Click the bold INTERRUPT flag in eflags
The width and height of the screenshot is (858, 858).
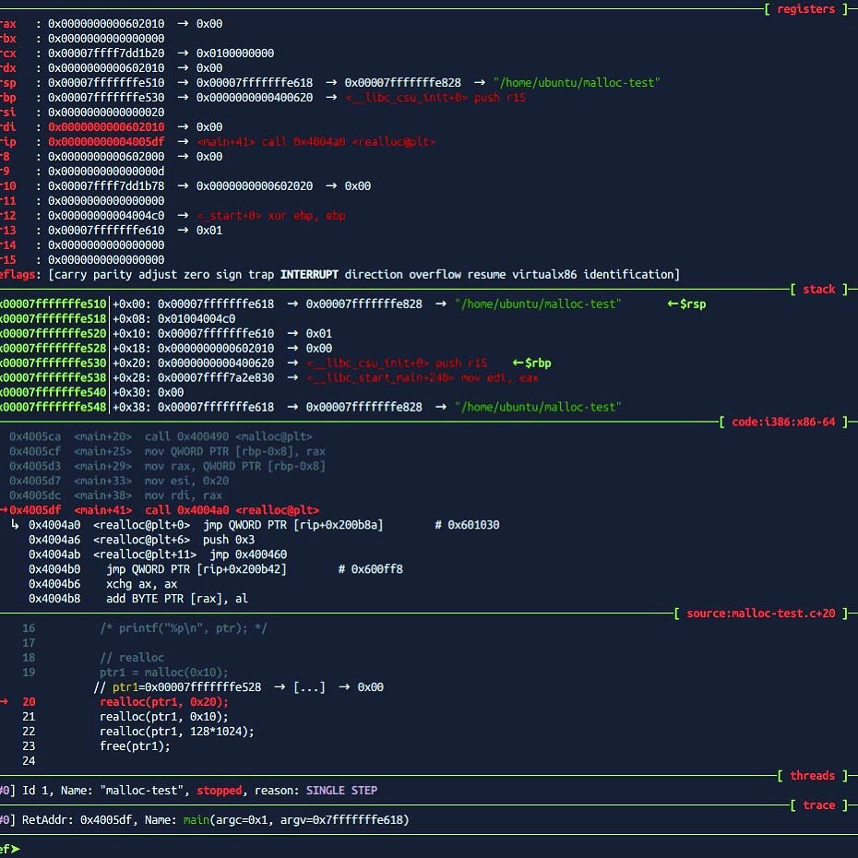309,275
